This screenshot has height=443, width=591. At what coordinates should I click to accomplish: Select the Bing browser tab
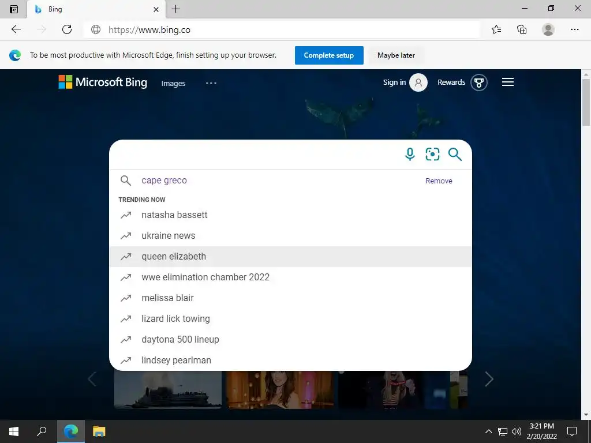[96, 9]
